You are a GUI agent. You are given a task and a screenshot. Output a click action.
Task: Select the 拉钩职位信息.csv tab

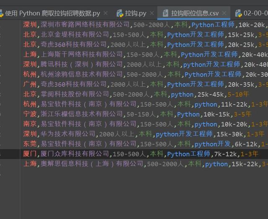(x=194, y=13)
